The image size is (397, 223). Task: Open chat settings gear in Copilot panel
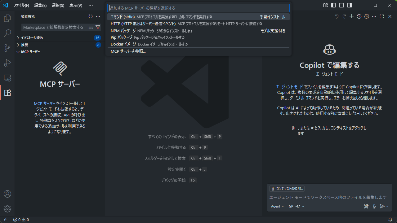[367, 16]
